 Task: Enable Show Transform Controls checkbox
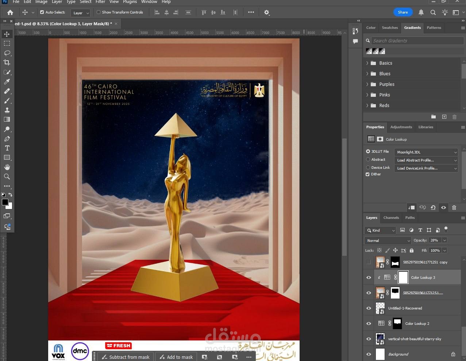coord(99,12)
